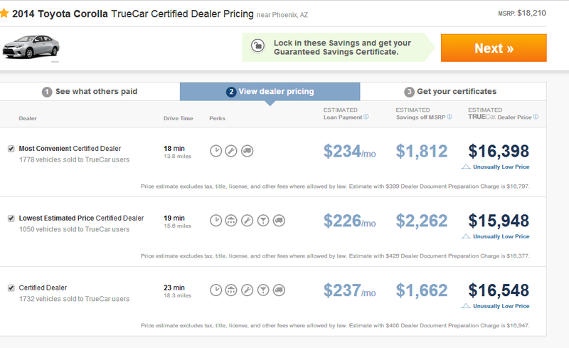The width and height of the screenshot is (569, 348).
Task: Click the oil funnel perk in the 23 min dealer row
Action: tap(263, 290)
